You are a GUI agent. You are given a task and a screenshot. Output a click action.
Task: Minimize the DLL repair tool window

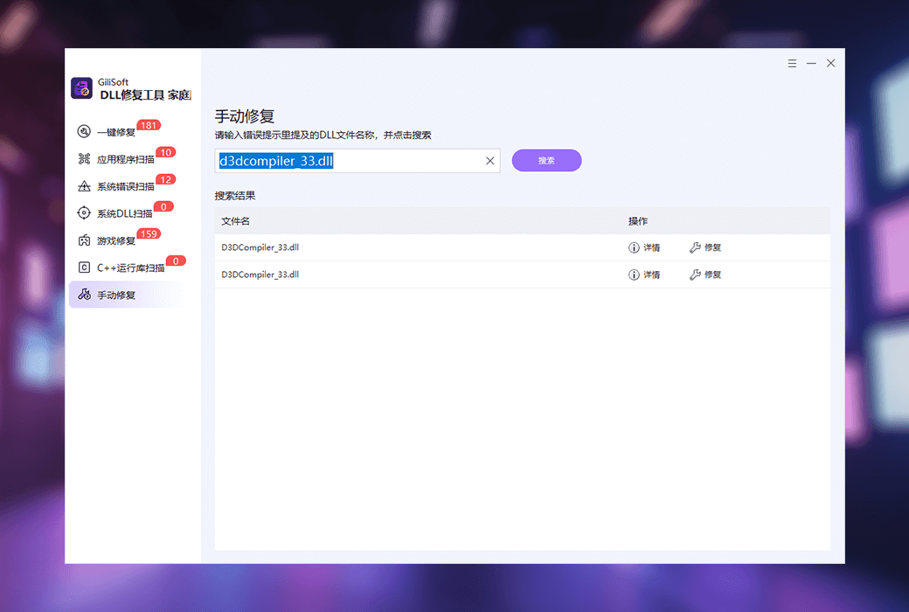coord(811,63)
